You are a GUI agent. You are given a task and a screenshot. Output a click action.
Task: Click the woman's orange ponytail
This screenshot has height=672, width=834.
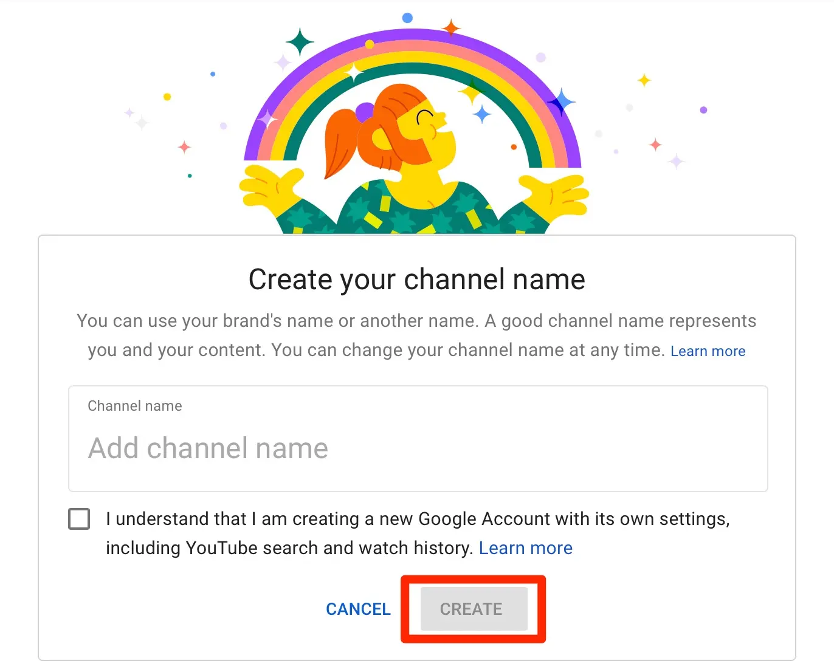tap(340, 143)
